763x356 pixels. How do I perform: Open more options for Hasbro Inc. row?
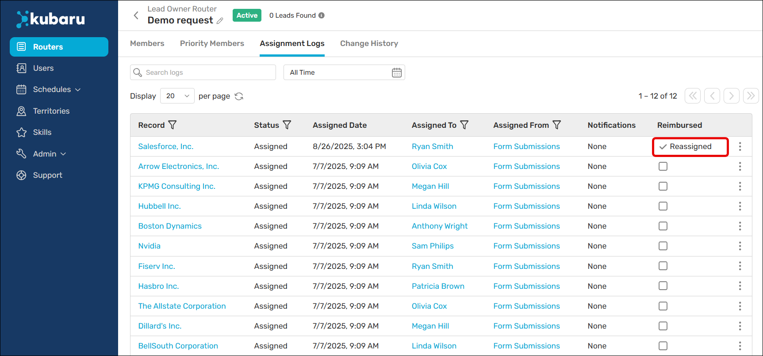(740, 286)
